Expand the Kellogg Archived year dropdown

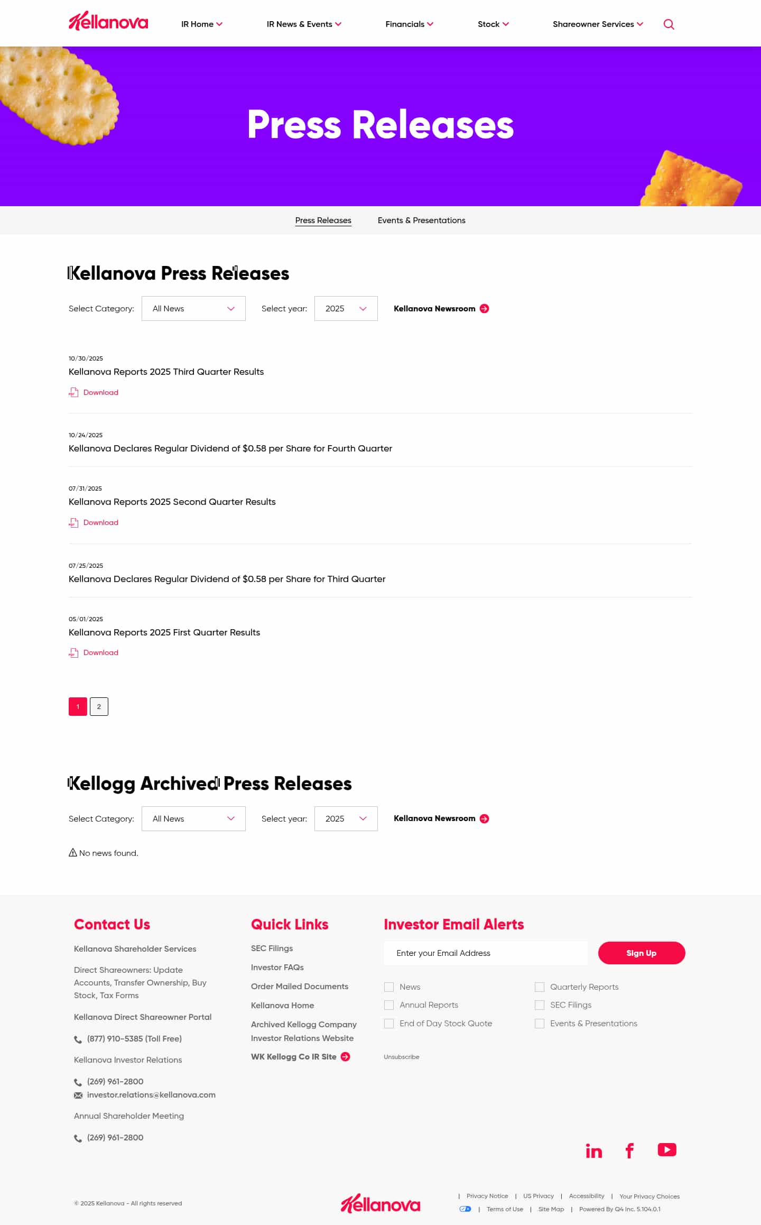point(346,819)
